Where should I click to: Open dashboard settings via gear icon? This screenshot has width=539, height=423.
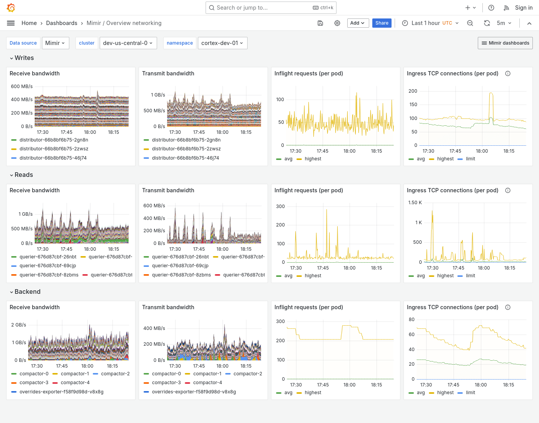click(x=337, y=23)
